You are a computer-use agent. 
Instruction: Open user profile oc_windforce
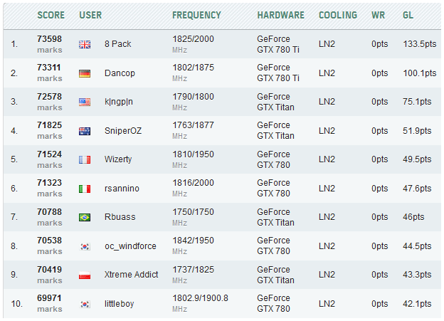(x=130, y=246)
